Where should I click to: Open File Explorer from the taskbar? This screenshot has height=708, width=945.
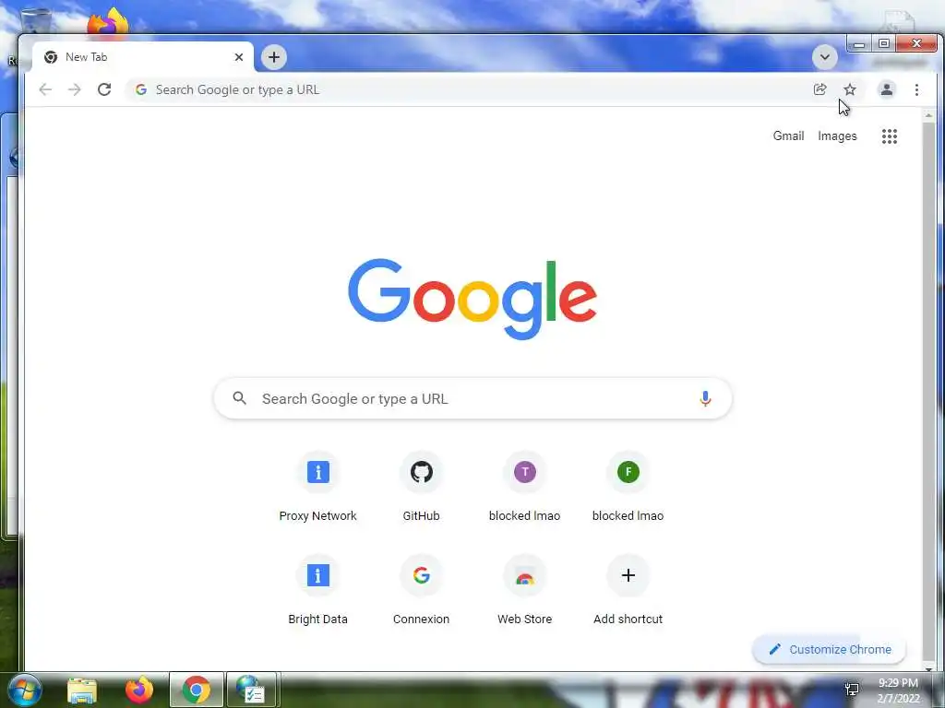[82, 690]
